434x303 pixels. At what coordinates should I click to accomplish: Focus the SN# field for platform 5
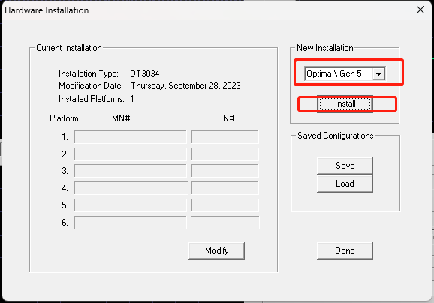click(225, 205)
